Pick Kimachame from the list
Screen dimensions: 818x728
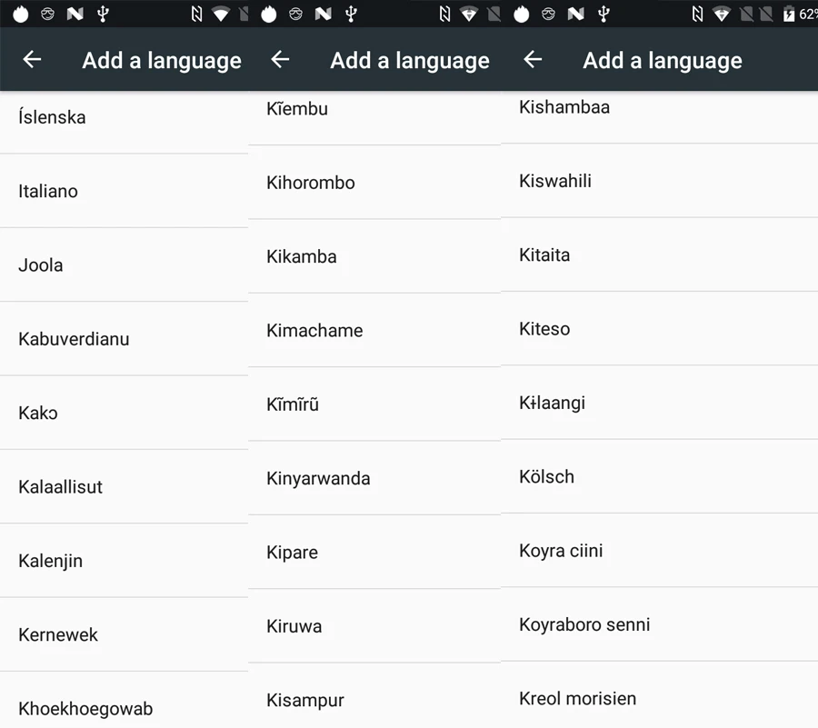[374, 330]
